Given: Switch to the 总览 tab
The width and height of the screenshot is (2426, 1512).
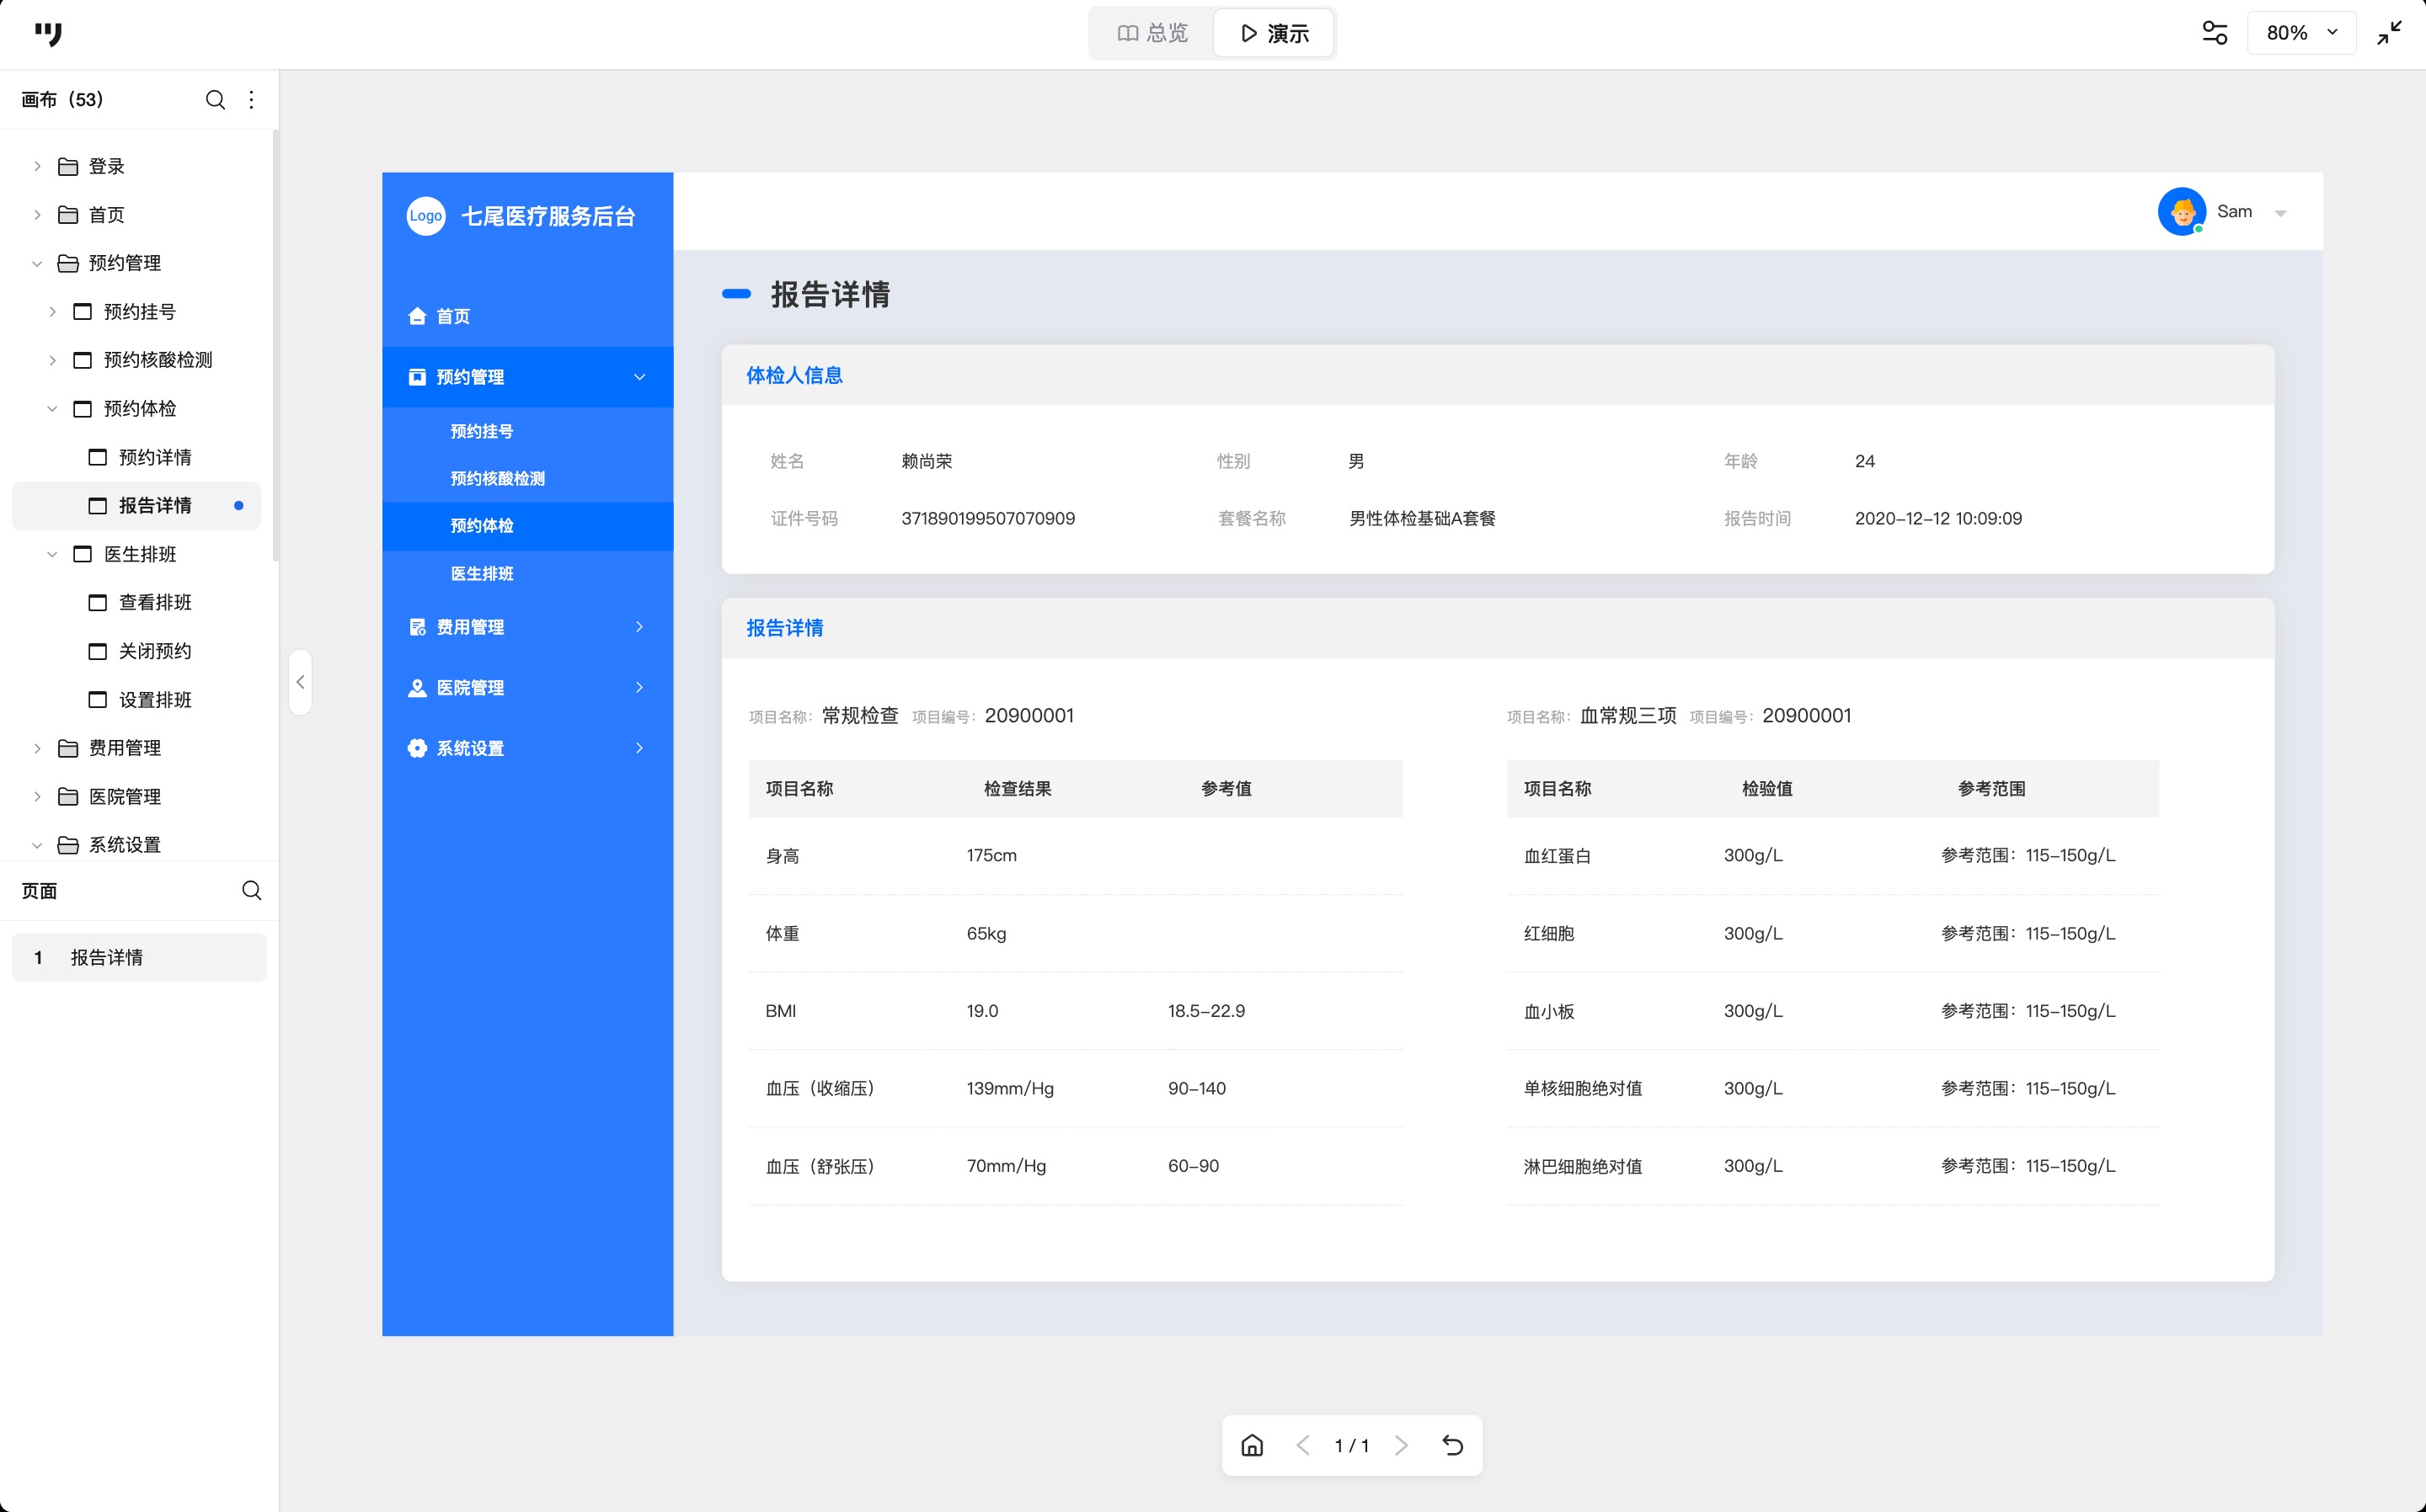Looking at the screenshot, I should pos(1152,33).
